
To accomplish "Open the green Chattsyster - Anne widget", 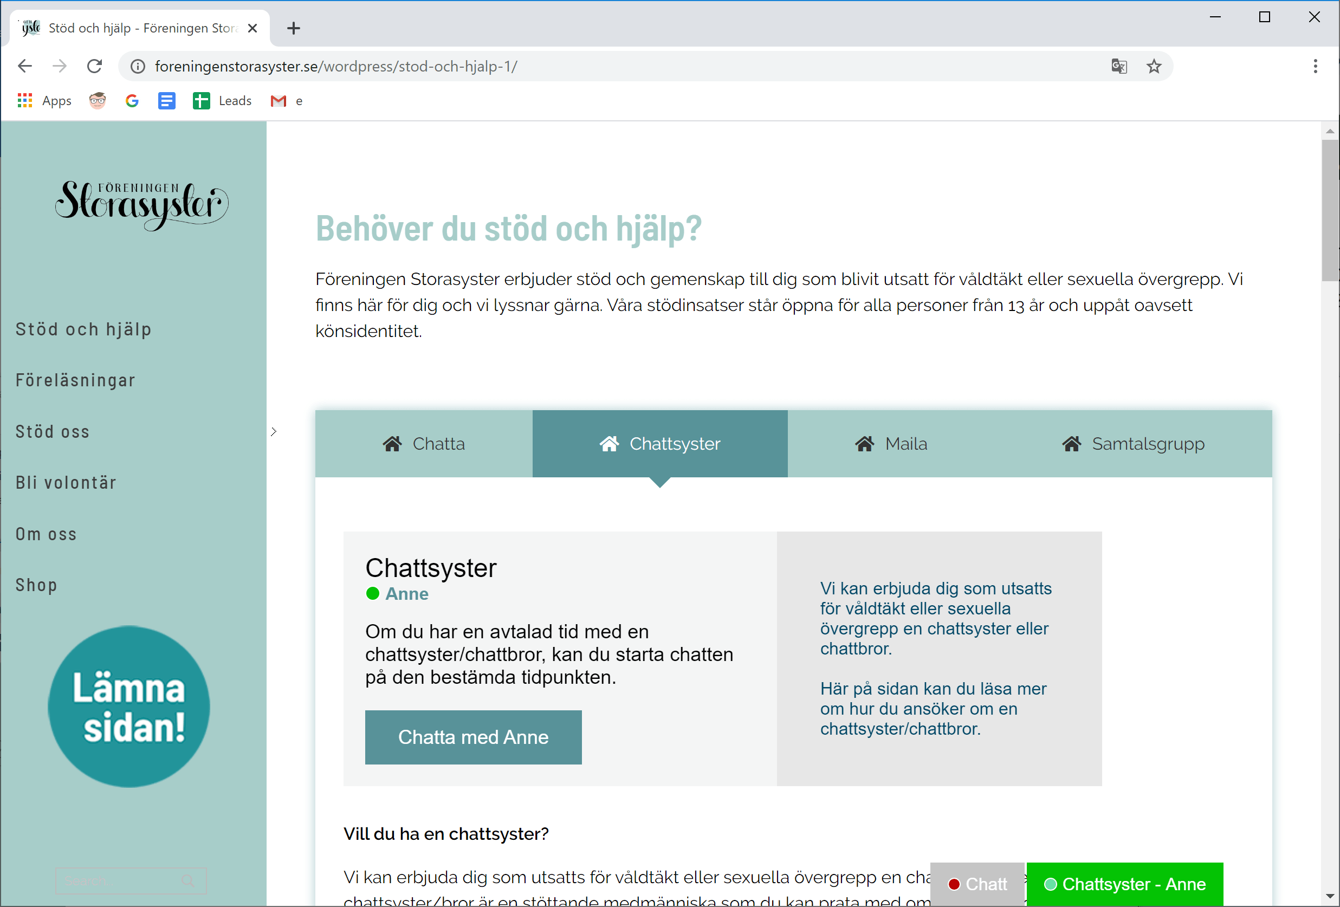I will tap(1124, 883).
